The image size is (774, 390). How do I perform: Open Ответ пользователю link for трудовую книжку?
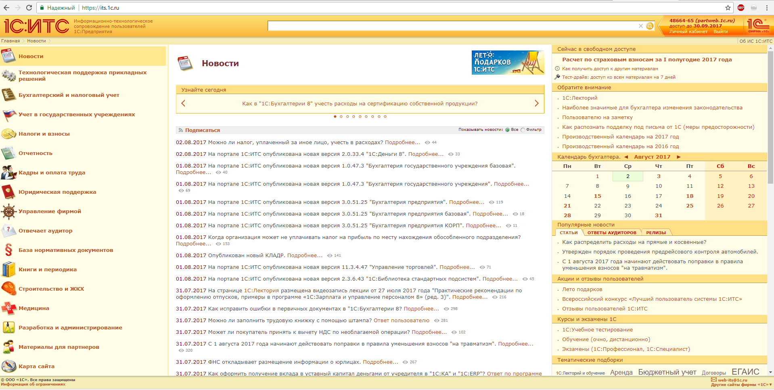[x=402, y=321]
